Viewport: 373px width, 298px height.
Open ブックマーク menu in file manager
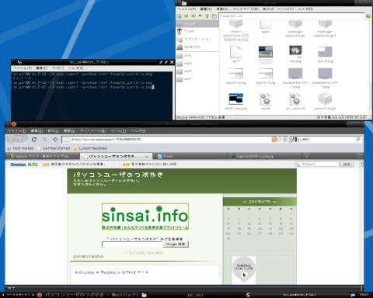pos(245,9)
